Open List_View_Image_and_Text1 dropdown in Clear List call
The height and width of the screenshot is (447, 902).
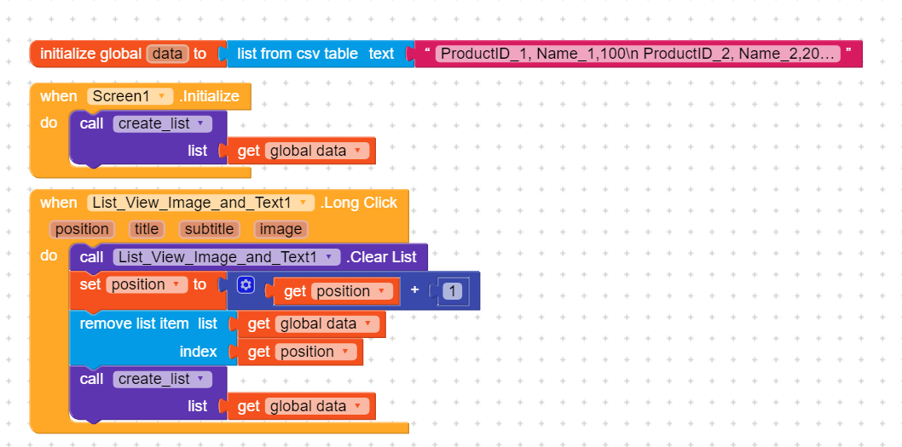[328, 258]
